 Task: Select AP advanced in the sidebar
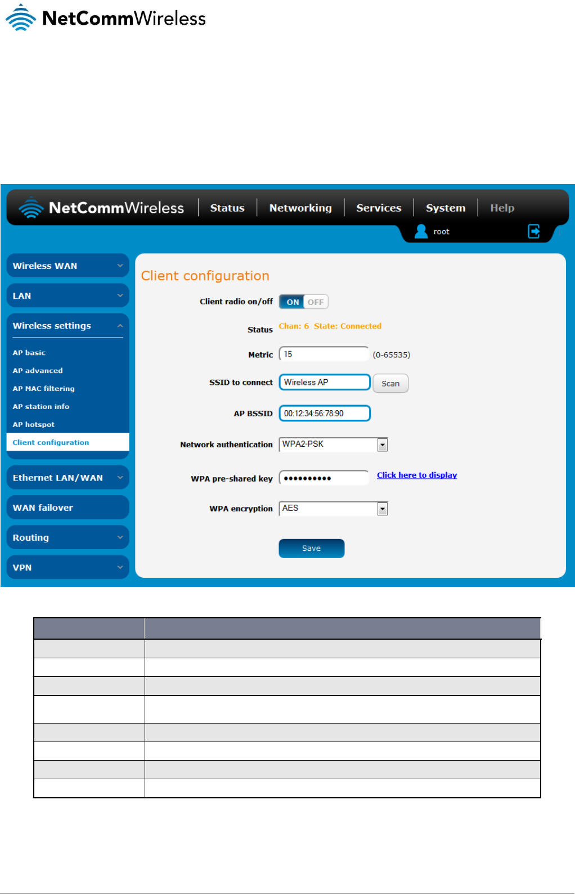point(38,371)
